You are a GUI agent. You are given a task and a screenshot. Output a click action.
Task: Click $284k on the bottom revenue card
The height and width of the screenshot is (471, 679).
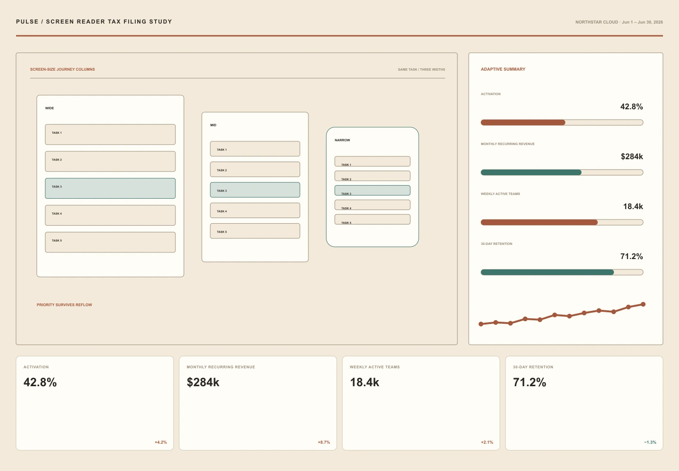(x=203, y=382)
